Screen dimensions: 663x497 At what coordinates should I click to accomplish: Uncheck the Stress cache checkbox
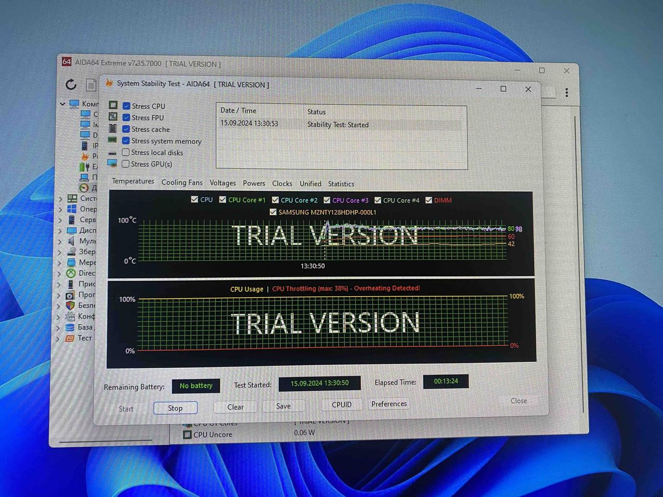point(126,129)
